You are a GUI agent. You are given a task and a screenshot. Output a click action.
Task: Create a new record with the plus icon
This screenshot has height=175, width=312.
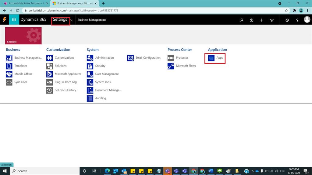click(x=261, y=20)
